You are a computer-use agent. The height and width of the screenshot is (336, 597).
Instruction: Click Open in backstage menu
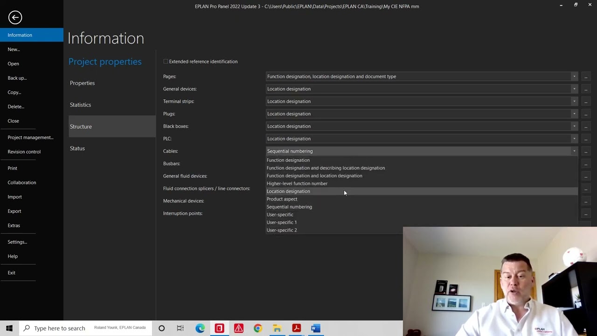pos(32,63)
